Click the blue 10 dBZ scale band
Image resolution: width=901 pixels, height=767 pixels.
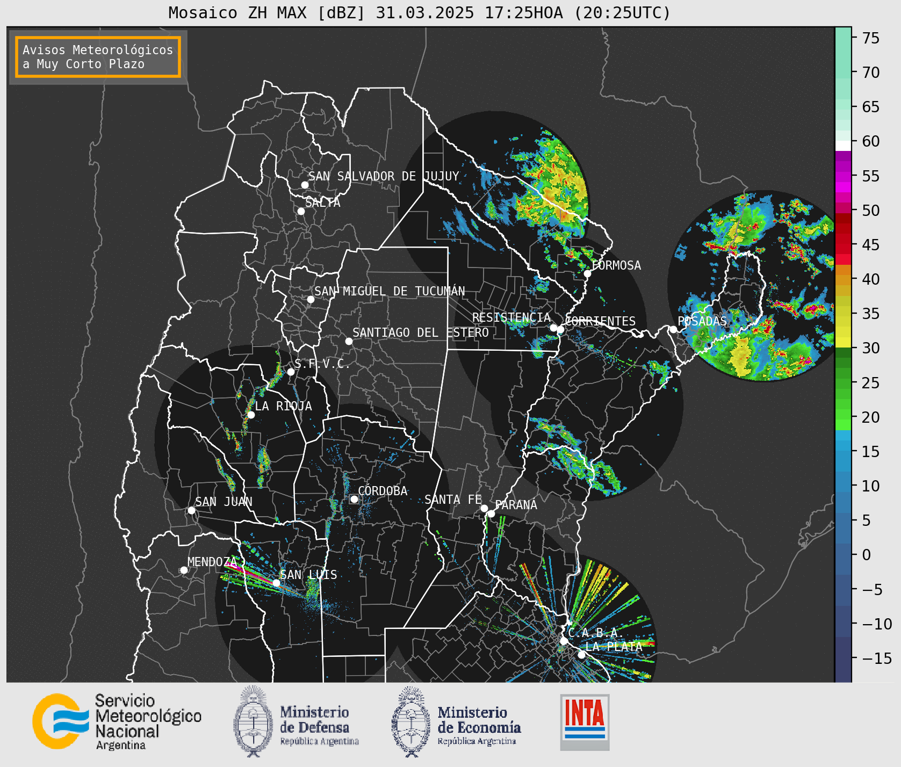click(x=843, y=486)
